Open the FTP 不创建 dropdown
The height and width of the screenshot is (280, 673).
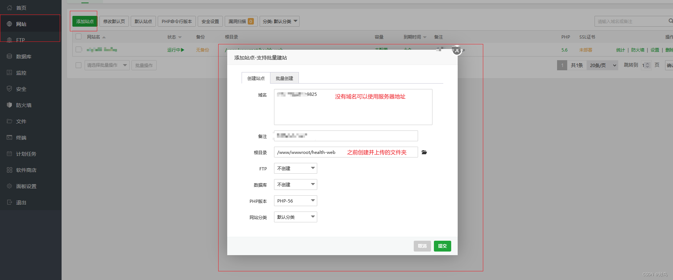pos(295,168)
